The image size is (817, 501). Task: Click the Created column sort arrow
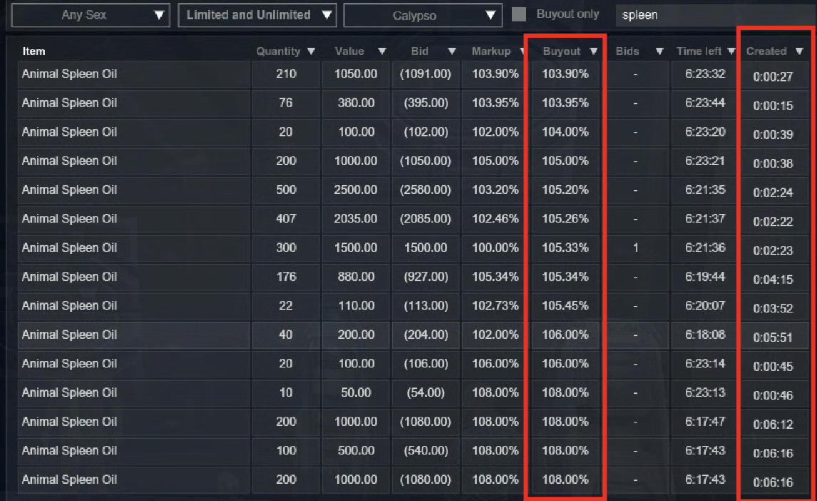click(799, 51)
